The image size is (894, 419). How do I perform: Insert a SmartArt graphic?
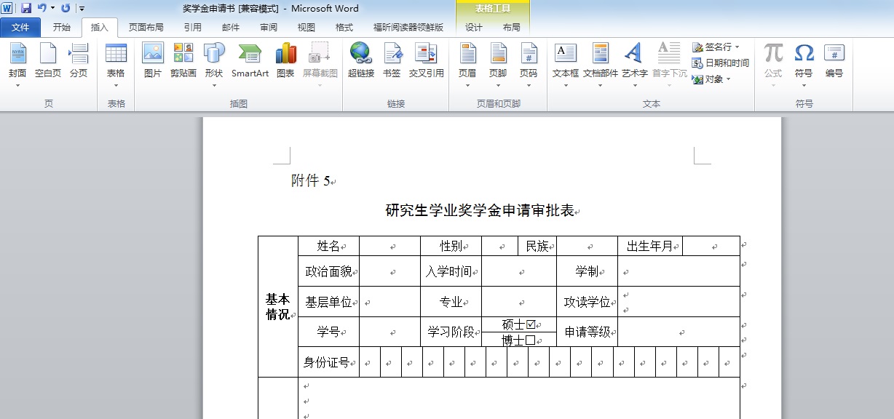click(250, 61)
